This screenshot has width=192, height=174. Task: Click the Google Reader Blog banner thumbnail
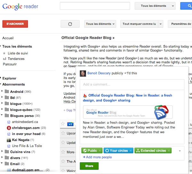(128, 112)
